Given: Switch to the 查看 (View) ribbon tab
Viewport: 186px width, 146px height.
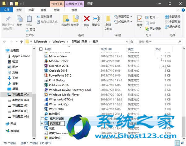Looking at the screenshot, I should [x=43, y=10].
